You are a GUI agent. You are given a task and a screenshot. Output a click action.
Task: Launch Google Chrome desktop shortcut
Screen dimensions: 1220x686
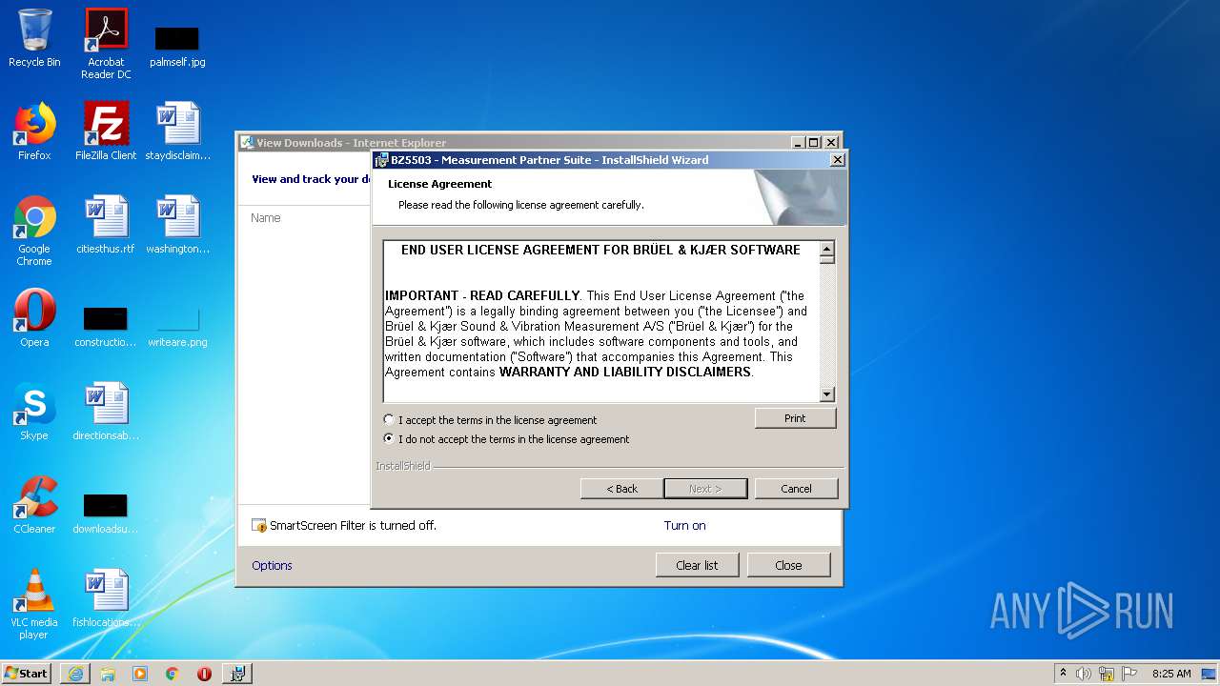34,231
